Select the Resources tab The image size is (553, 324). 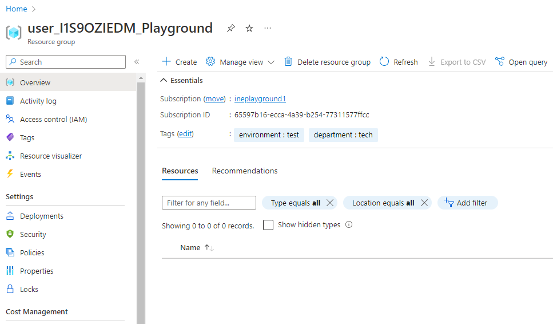[180, 171]
